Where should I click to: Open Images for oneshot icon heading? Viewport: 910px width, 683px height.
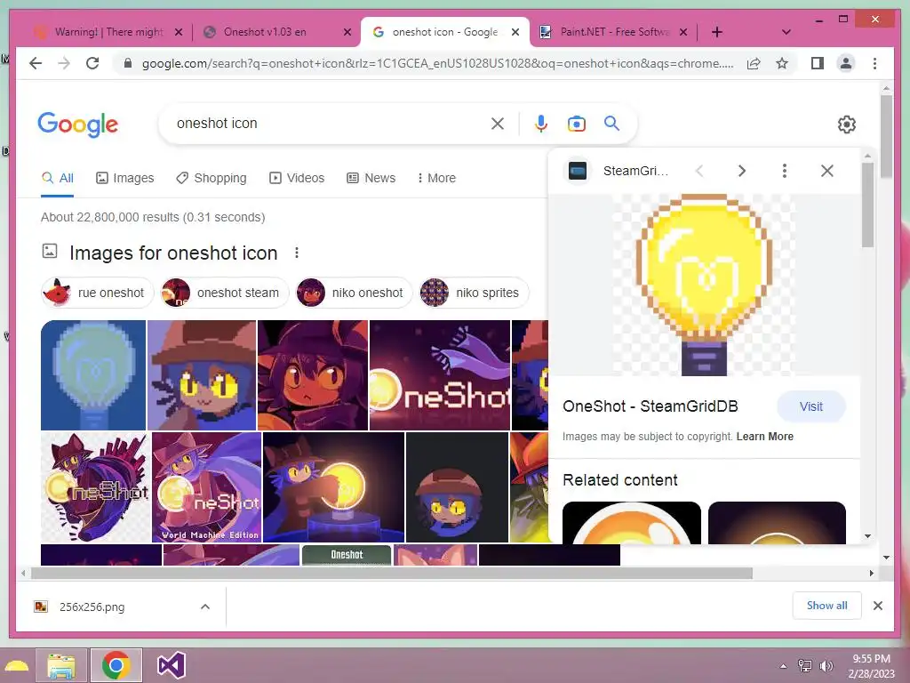[x=173, y=253]
